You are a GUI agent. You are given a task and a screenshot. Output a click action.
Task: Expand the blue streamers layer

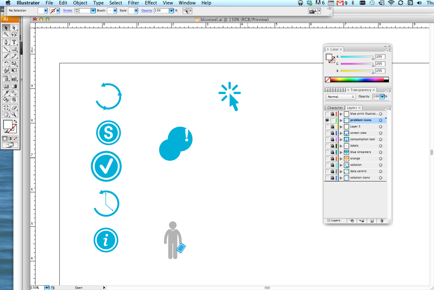pos(341,152)
